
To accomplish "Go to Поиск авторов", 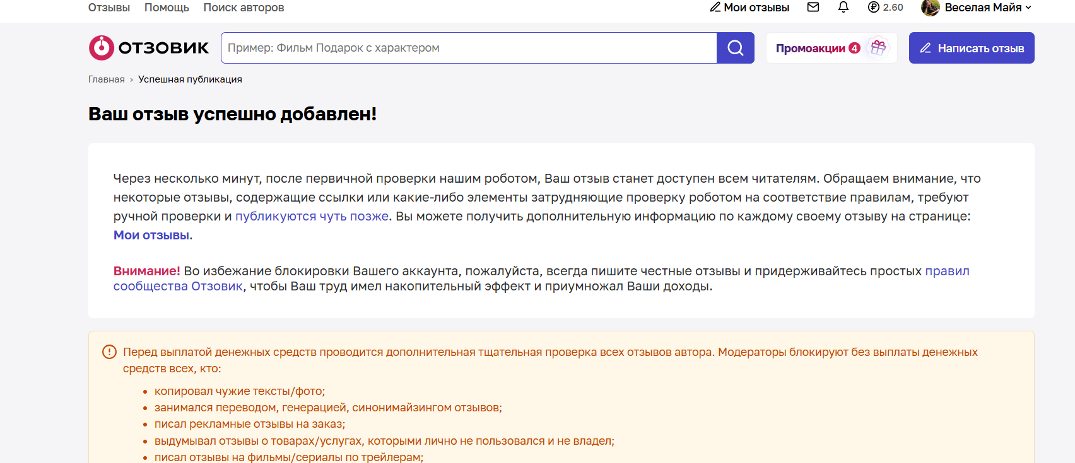I will pos(244,8).
